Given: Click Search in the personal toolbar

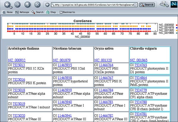Looking at the screenshot, I should click(37, 12).
